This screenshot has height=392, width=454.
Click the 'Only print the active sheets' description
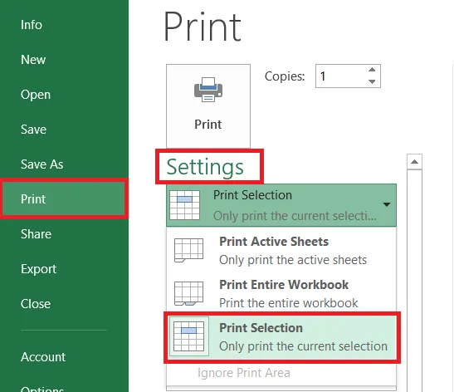[x=293, y=260]
